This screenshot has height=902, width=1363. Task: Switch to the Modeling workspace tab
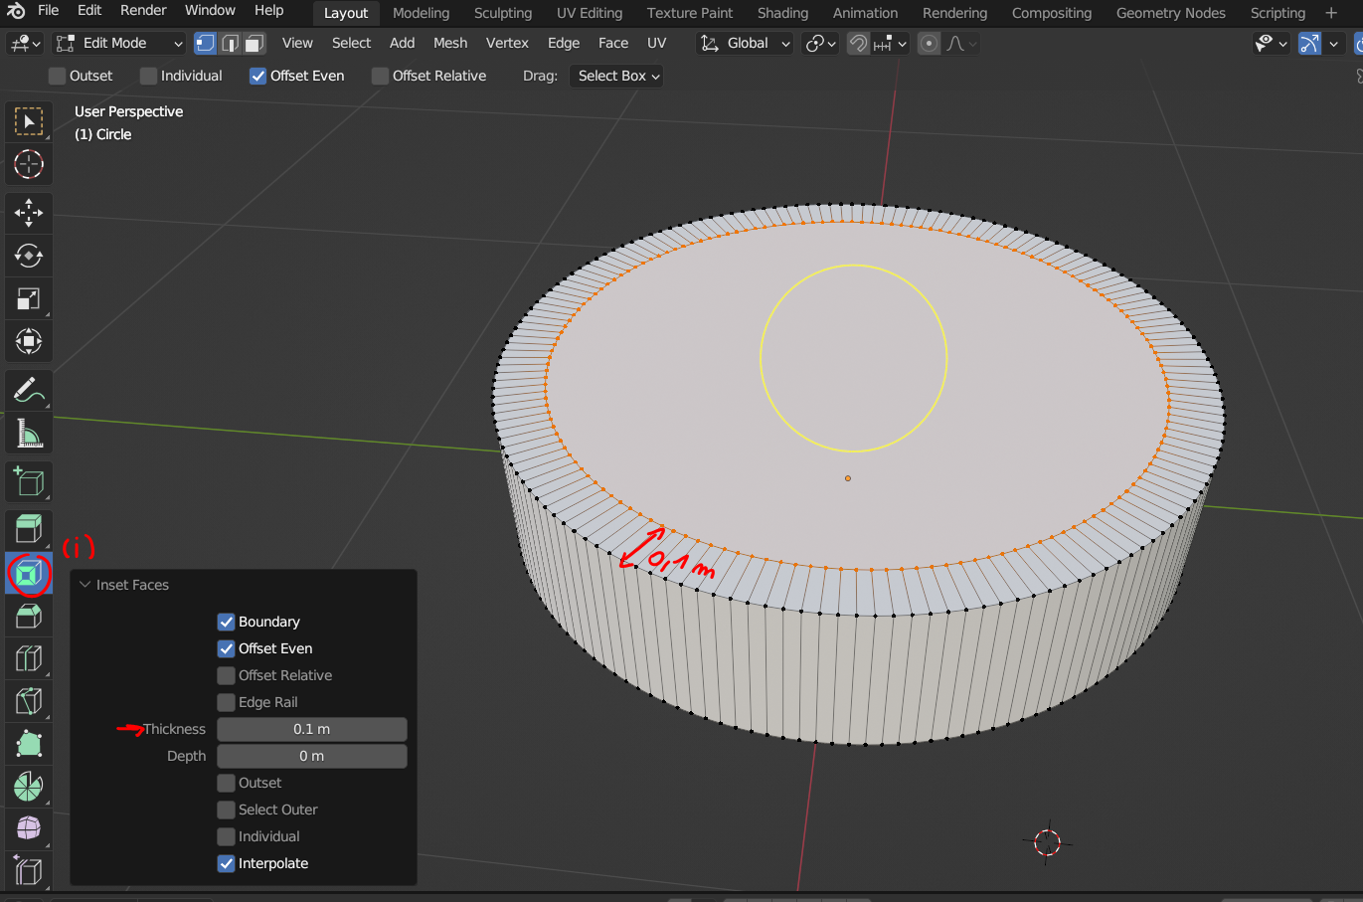point(421,13)
